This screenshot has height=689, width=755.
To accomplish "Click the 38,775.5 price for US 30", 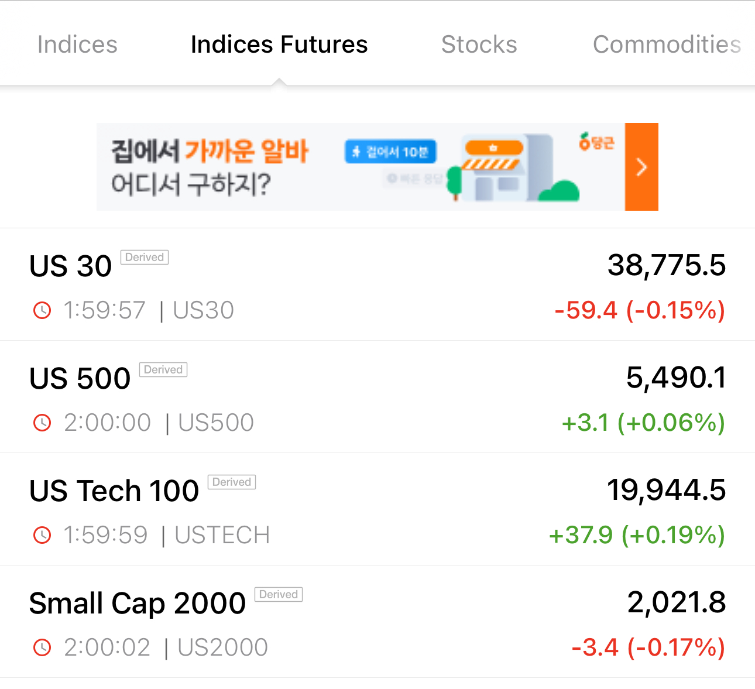I will tap(667, 265).
